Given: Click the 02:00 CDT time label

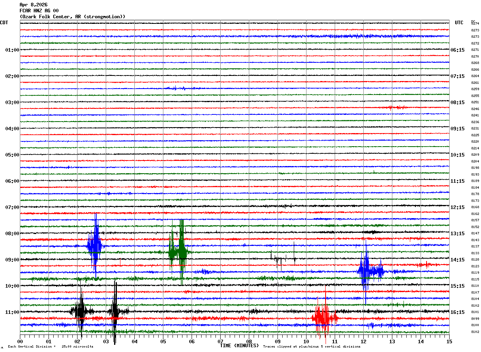Looking at the screenshot, I should click(x=12, y=76).
